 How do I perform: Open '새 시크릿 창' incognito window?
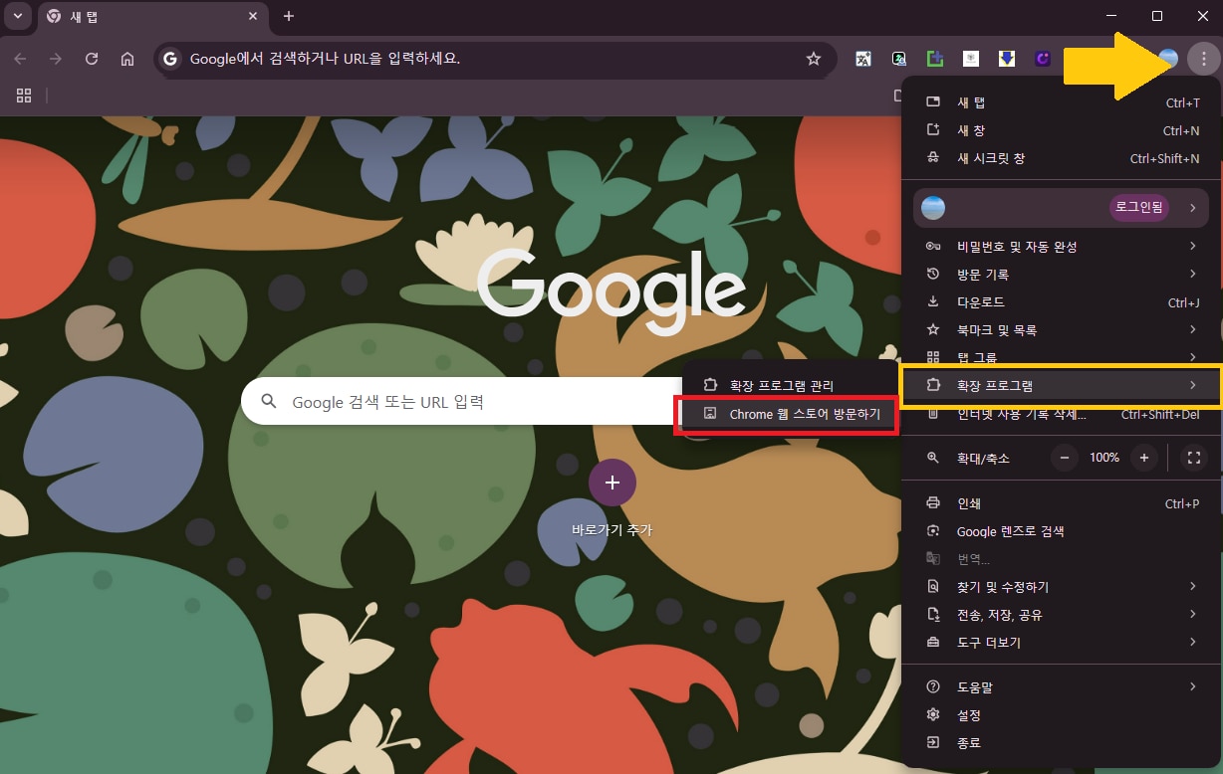click(1062, 158)
